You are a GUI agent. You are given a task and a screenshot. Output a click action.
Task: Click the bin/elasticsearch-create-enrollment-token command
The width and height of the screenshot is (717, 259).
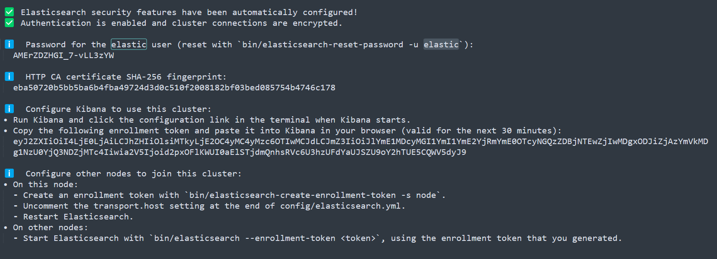(313, 195)
